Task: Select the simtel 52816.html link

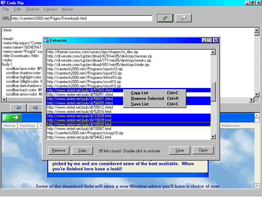Action: [x=128, y=112]
